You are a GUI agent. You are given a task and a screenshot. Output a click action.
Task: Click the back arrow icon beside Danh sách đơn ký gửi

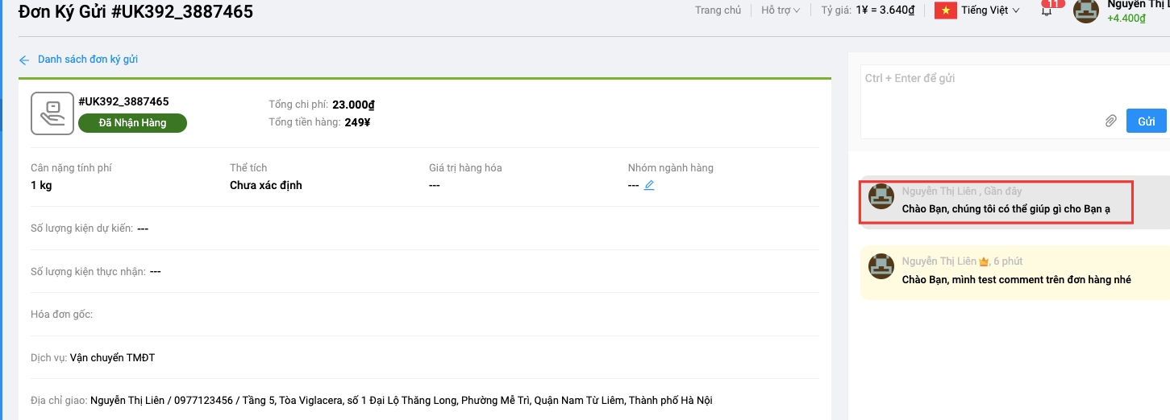[x=24, y=60]
